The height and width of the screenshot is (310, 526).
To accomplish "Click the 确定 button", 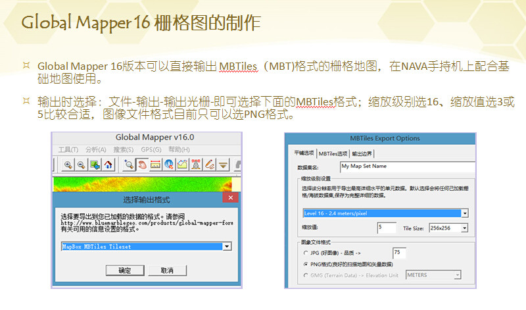I will point(125,271).
